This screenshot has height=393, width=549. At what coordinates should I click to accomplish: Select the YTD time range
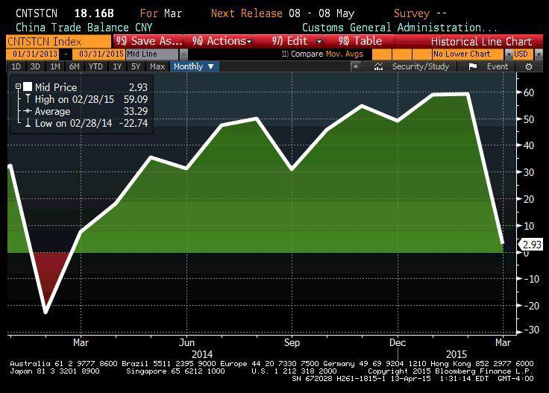point(95,66)
